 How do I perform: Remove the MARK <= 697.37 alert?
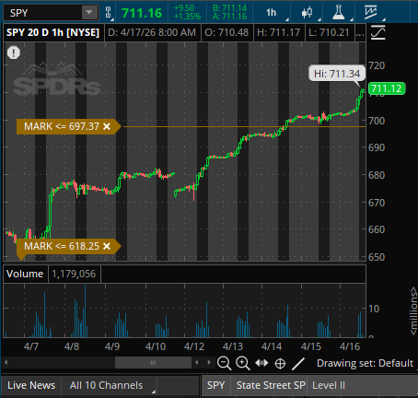tap(107, 126)
